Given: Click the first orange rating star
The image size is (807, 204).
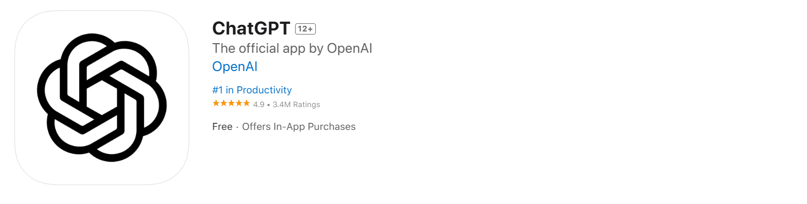Looking at the screenshot, I should click(216, 104).
